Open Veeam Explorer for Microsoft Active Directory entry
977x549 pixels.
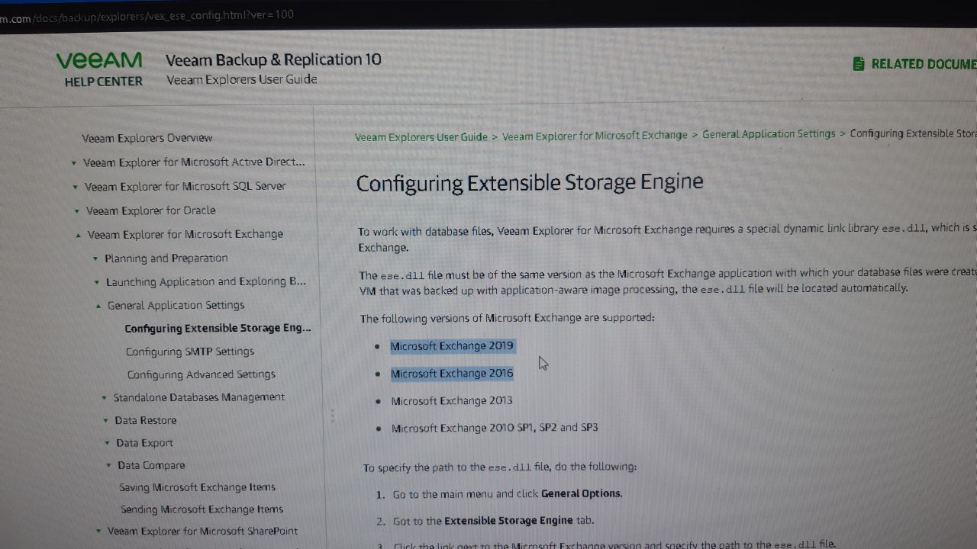(x=194, y=162)
